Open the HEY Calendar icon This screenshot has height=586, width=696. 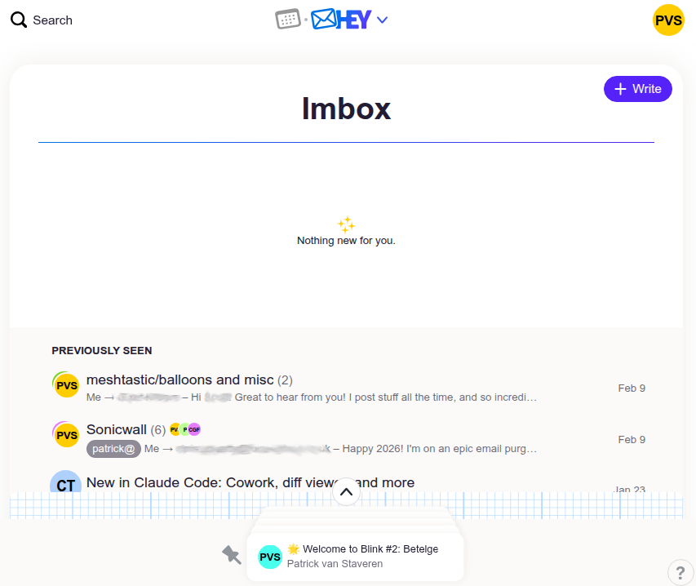(288, 20)
